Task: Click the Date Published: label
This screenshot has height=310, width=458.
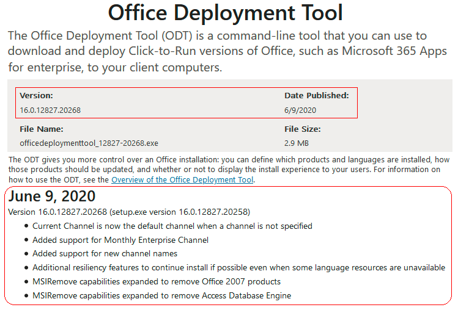Action: click(x=317, y=96)
